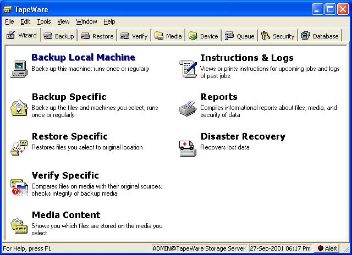Open the Backup tab
352x255 pixels.
click(x=59, y=36)
